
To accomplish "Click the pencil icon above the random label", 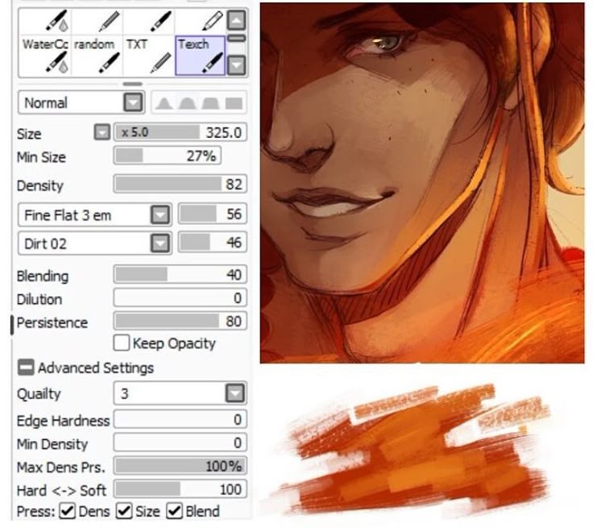I will click(110, 21).
